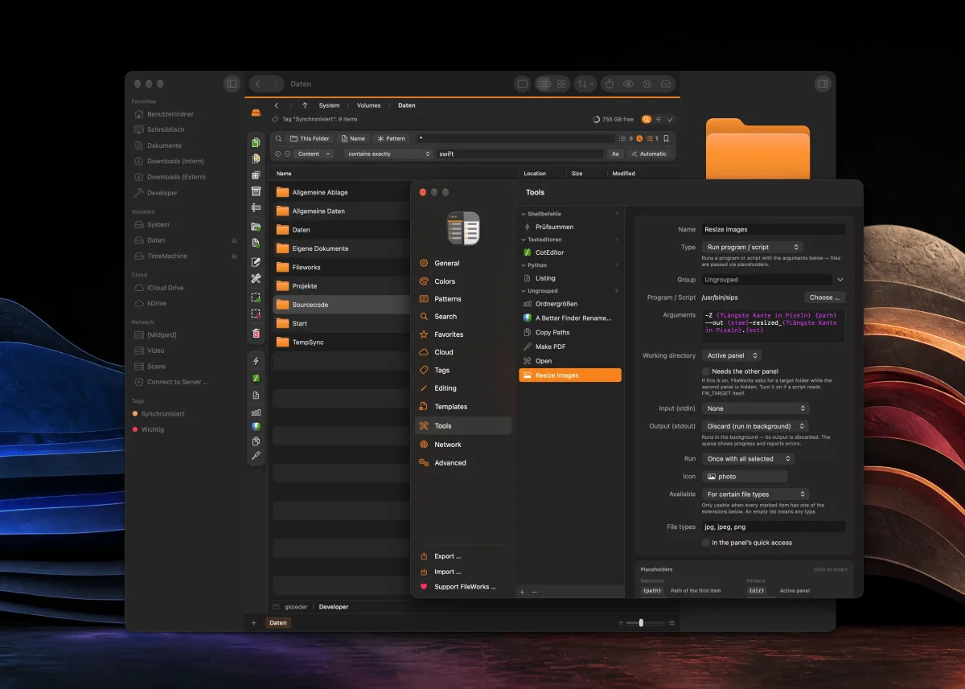965x689 pixels.
Task: Toggle Finder preview eye icon
Action: (x=628, y=84)
